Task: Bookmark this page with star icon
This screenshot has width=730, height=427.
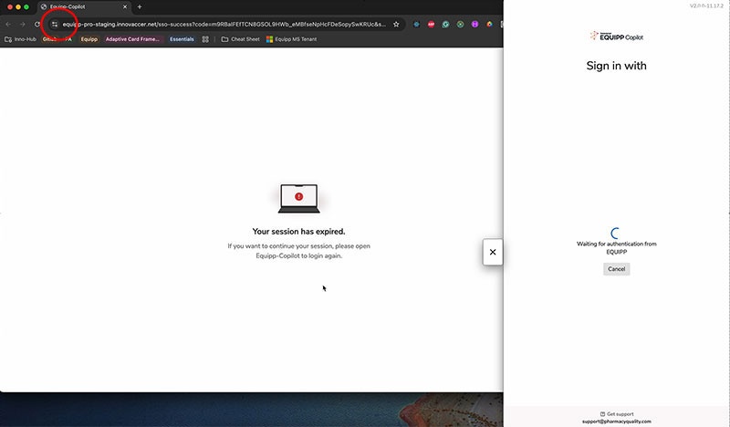Action: 396,25
